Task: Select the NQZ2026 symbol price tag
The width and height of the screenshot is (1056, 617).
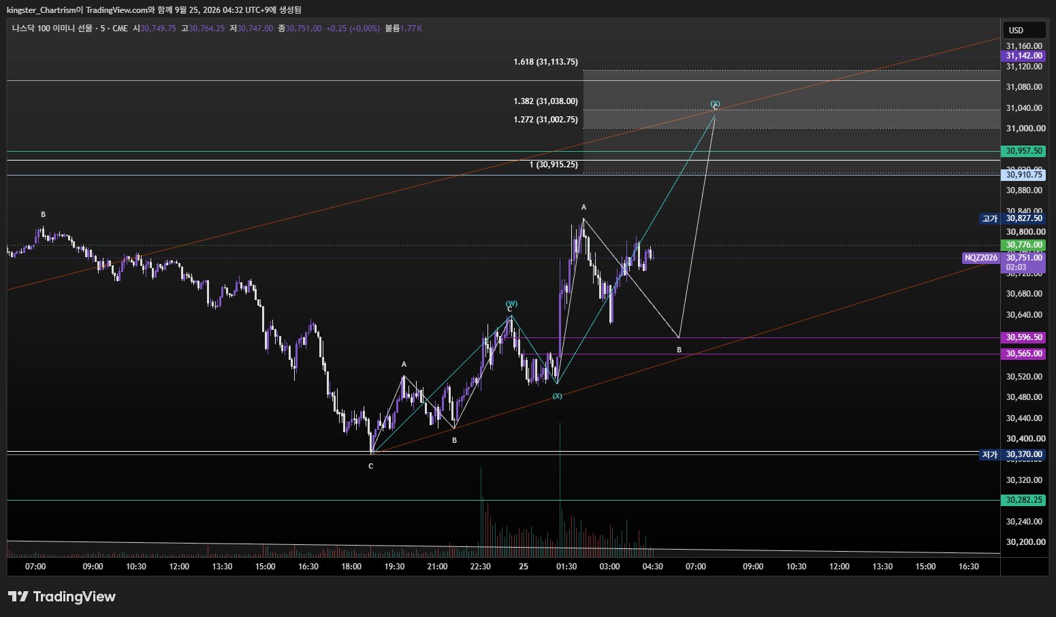Action: pos(981,258)
